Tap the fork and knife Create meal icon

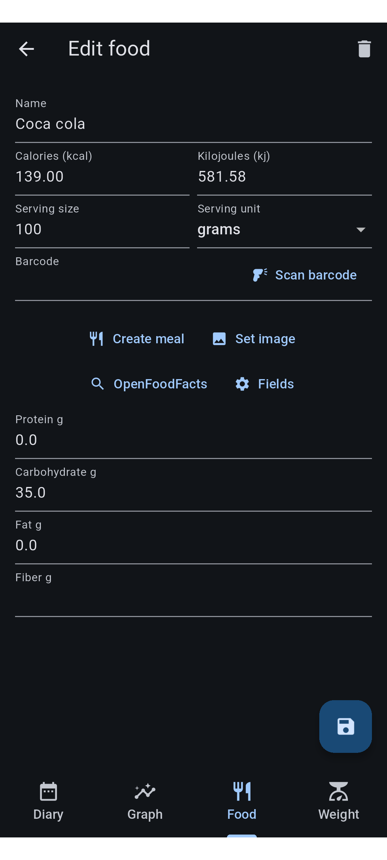pyautogui.click(x=96, y=339)
